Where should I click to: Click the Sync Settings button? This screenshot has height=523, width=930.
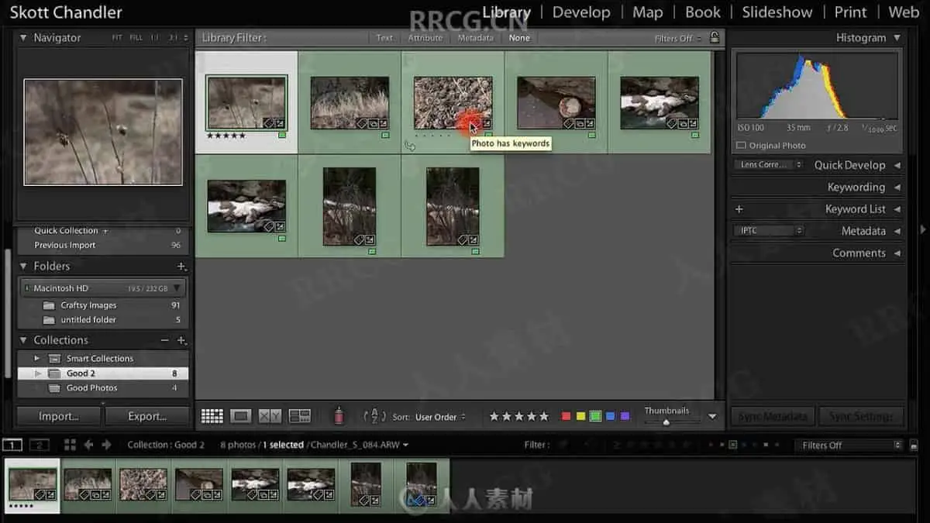(861, 416)
